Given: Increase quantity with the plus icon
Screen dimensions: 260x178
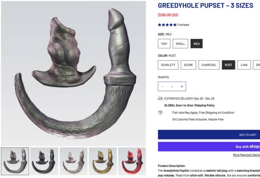Looking at the screenshot, I should (x=182, y=86).
